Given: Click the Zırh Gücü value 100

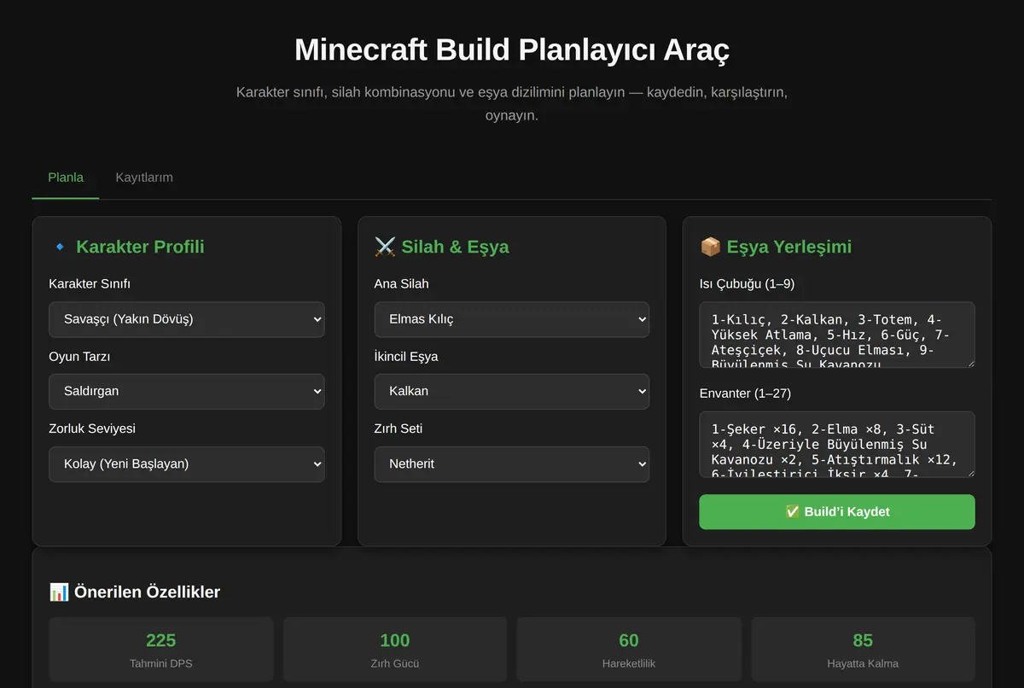Looking at the screenshot, I should click(x=395, y=640).
